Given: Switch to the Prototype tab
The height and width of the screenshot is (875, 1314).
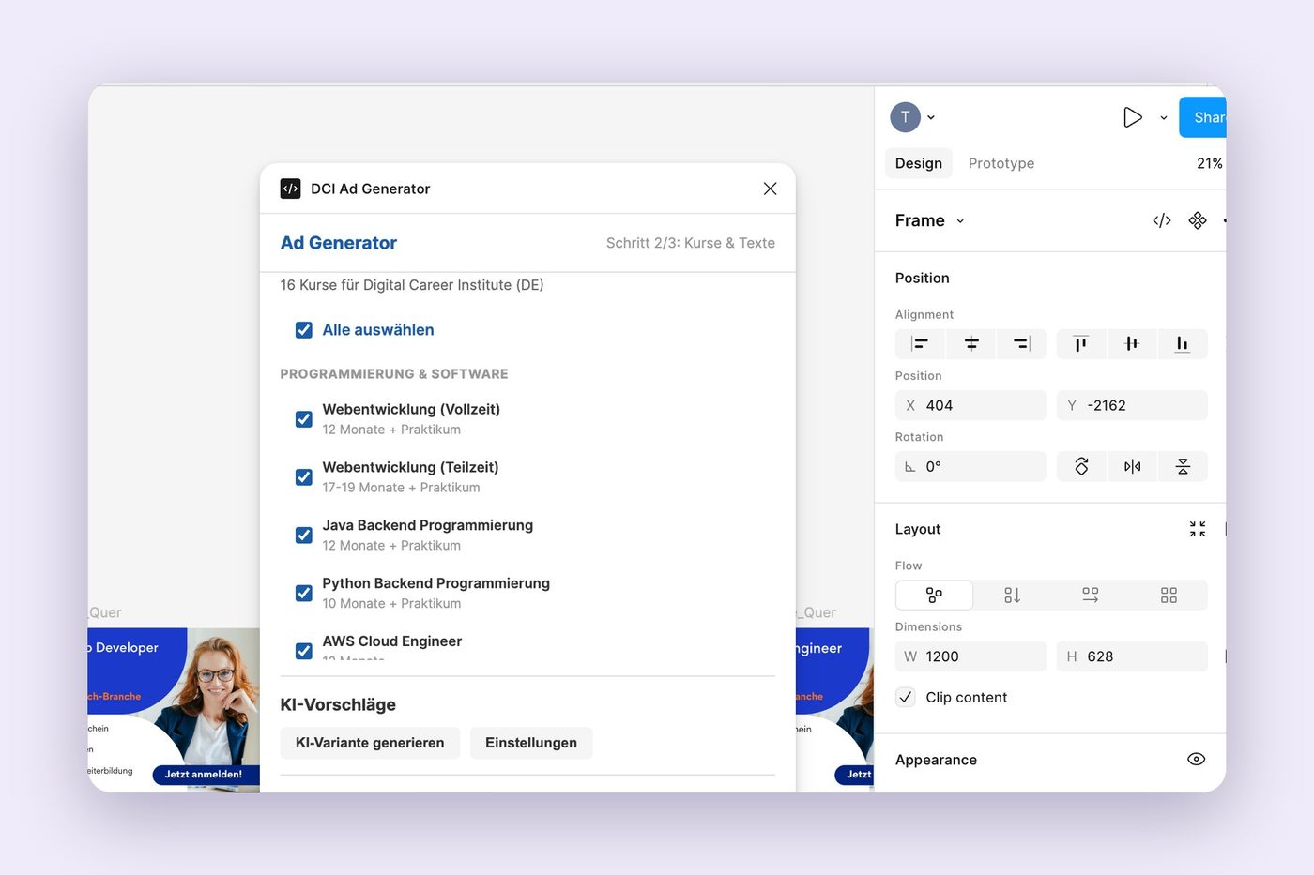Looking at the screenshot, I should coord(1001,163).
